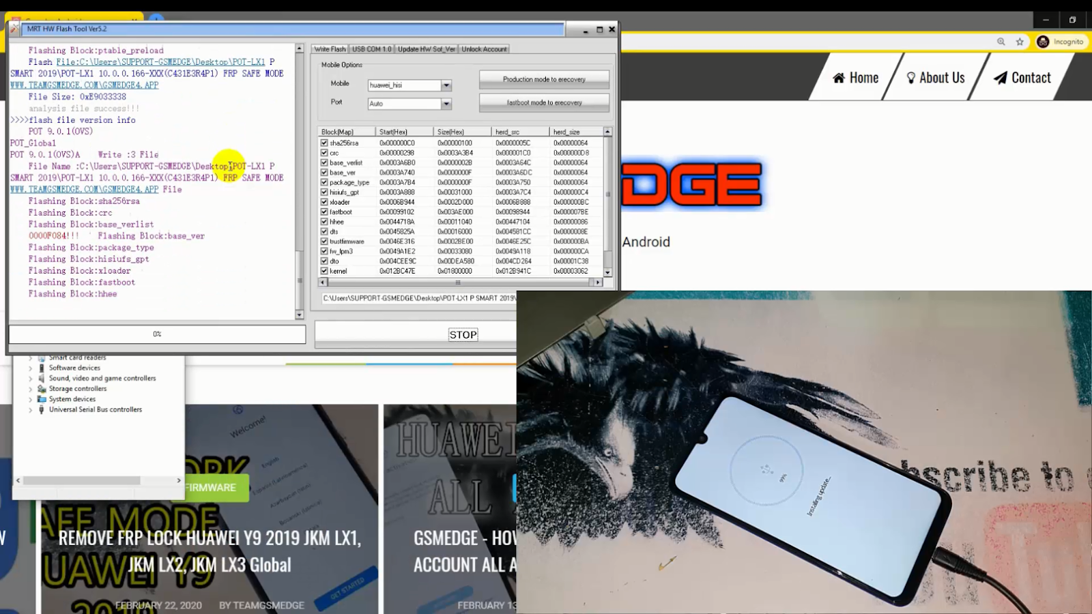
Task: Open the Remove FRP Lock Huawei Y9 2019 article
Action: [210, 551]
